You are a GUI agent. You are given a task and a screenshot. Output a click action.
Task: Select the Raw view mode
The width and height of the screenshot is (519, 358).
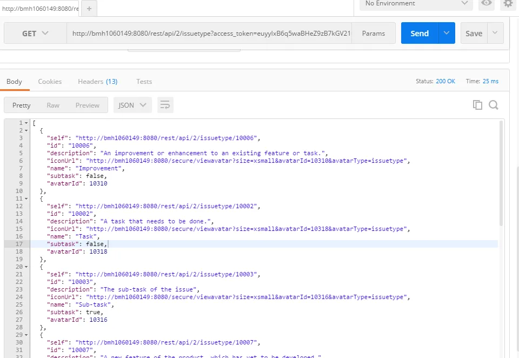pos(53,105)
